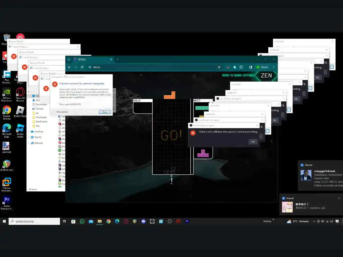Expand the Network tree node
Viewport: 343px width, 257px height.
pyautogui.click(x=28, y=143)
